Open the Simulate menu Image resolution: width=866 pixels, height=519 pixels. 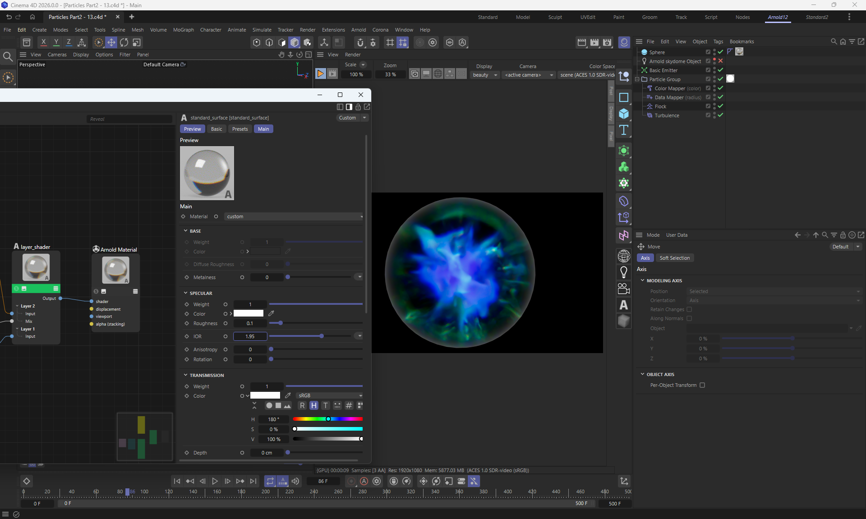click(x=262, y=30)
